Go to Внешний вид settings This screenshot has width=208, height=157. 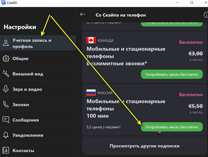coord(38,74)
